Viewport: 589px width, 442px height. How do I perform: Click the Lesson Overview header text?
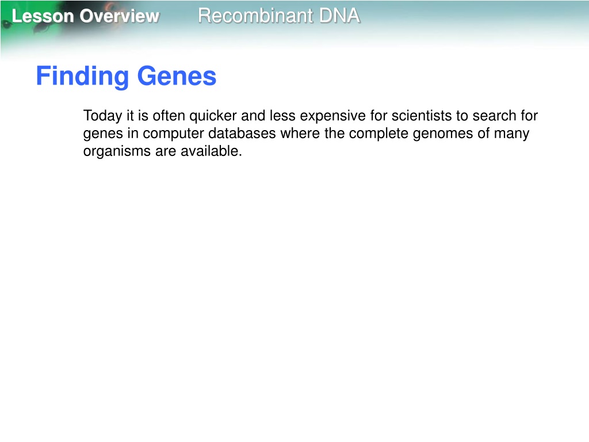(x=86, y=16)
